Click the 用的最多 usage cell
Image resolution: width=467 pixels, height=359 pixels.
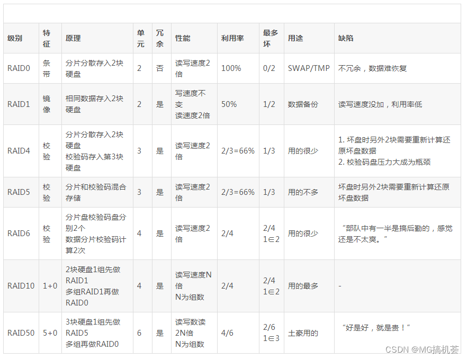click(x=309, y=286)
